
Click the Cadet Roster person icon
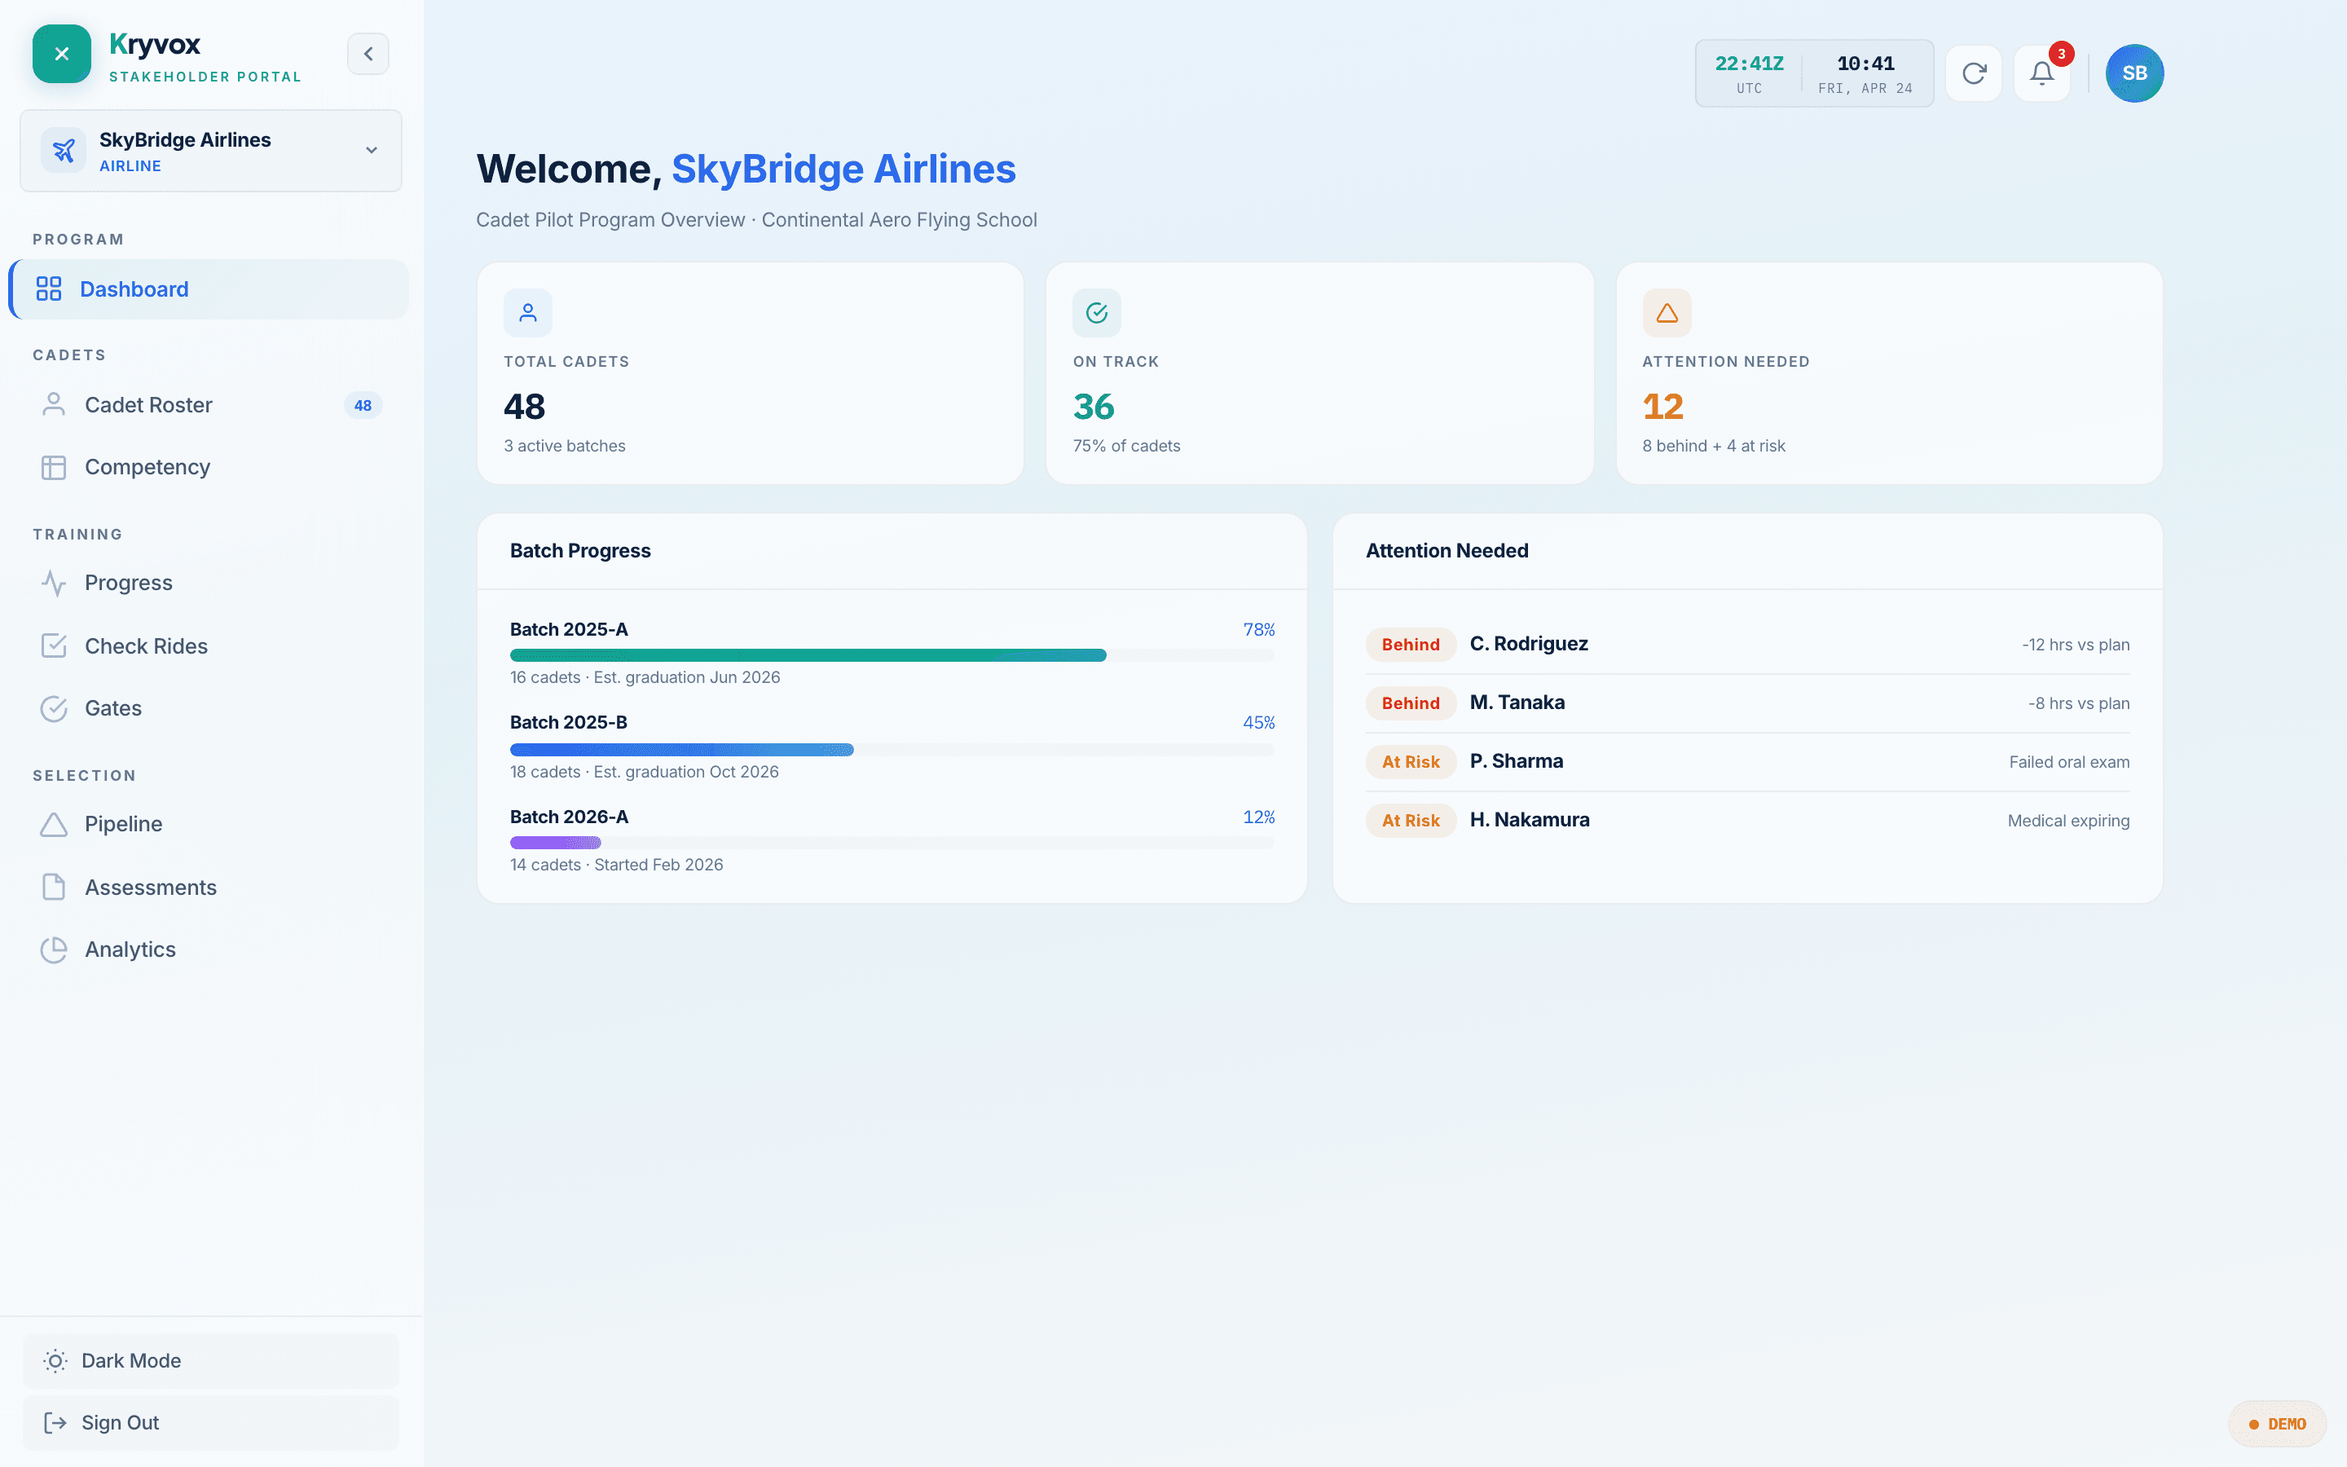click(x=53, y=404)
